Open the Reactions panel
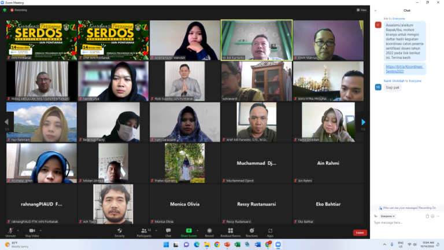 [251, 232]
